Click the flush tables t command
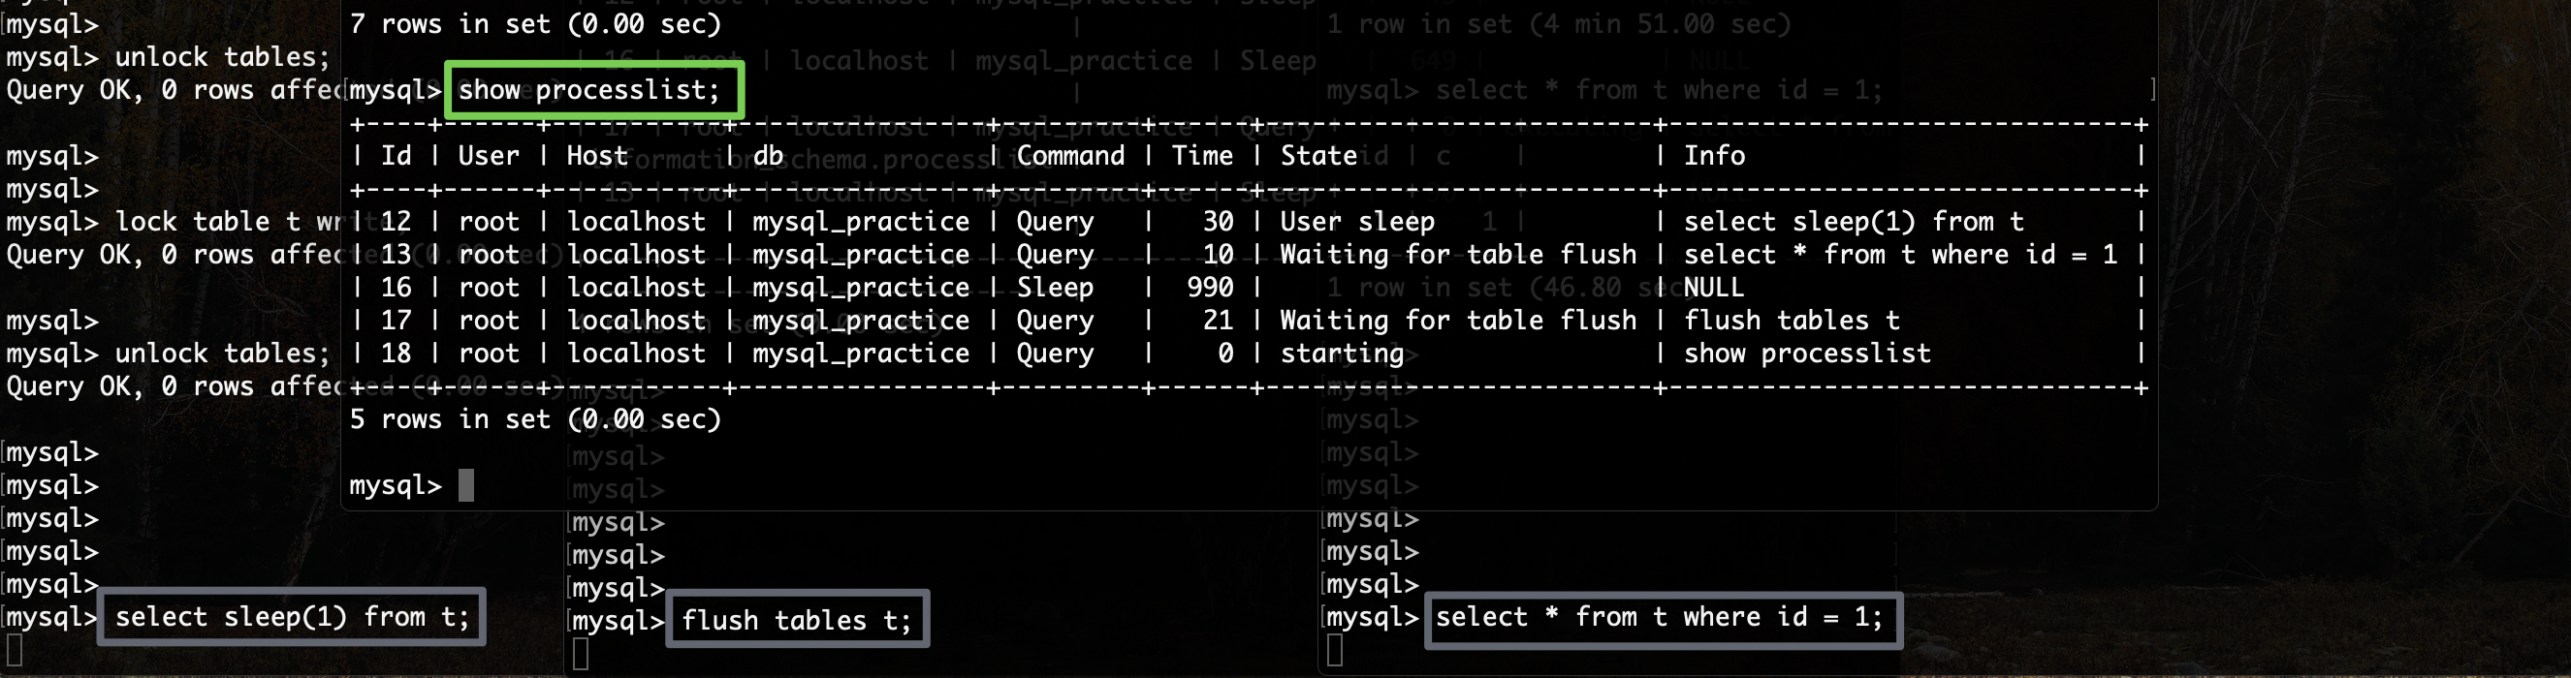Screen dimensions: 2571x678 (x=797, y=619)
